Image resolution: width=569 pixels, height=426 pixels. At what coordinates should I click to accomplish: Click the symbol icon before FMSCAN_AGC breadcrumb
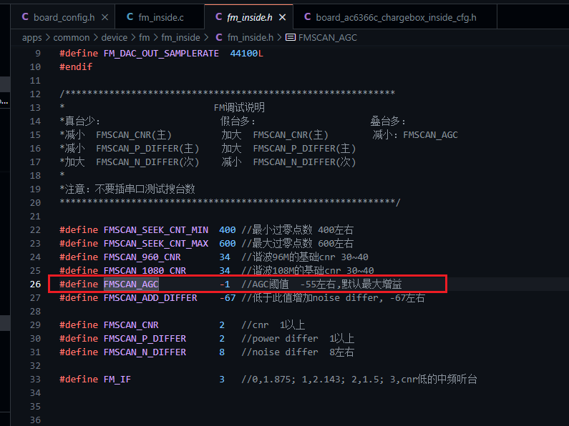click(291, 37)
